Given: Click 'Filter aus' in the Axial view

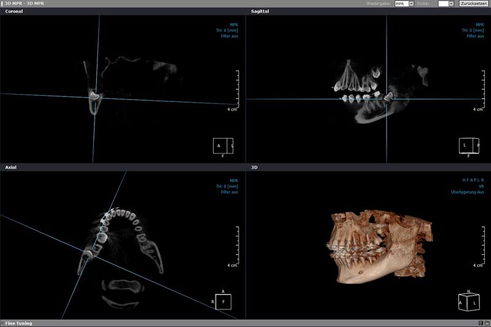Looking at the screenshot, I should [x=230, y=192].
